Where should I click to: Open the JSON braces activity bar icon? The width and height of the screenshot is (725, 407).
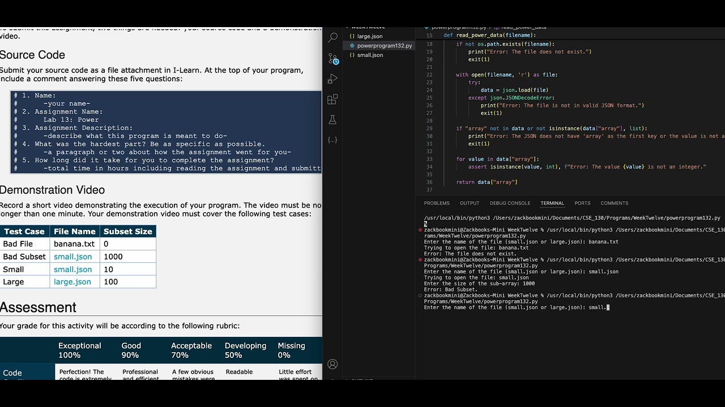(x=332, y=140)
